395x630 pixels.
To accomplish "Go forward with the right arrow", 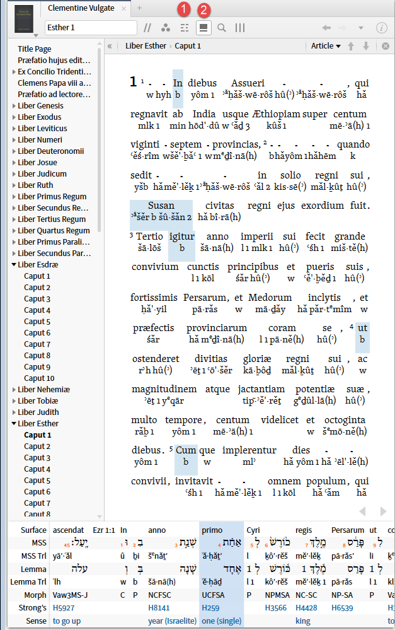I will (x=343, y=28).
